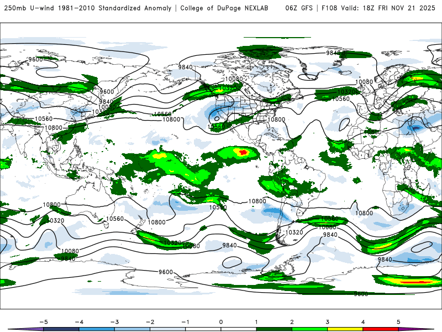Click the '0' colorbar tick label
Image resolution: width=442 pixels, height=332 pixels.
point(221,322)
